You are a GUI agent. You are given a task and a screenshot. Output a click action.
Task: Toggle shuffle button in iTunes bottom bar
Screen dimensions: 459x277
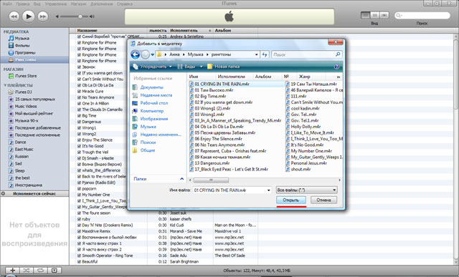[x=27, y=271]
